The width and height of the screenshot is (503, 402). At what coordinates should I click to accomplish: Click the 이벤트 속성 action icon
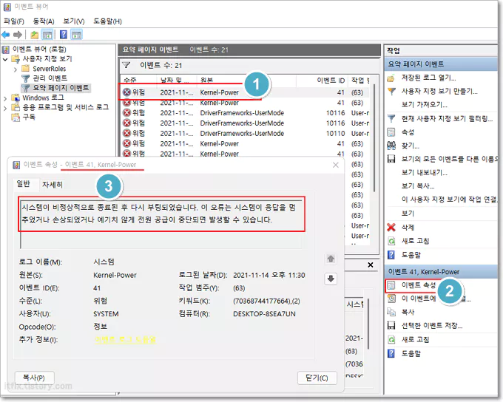coord(391,285)
